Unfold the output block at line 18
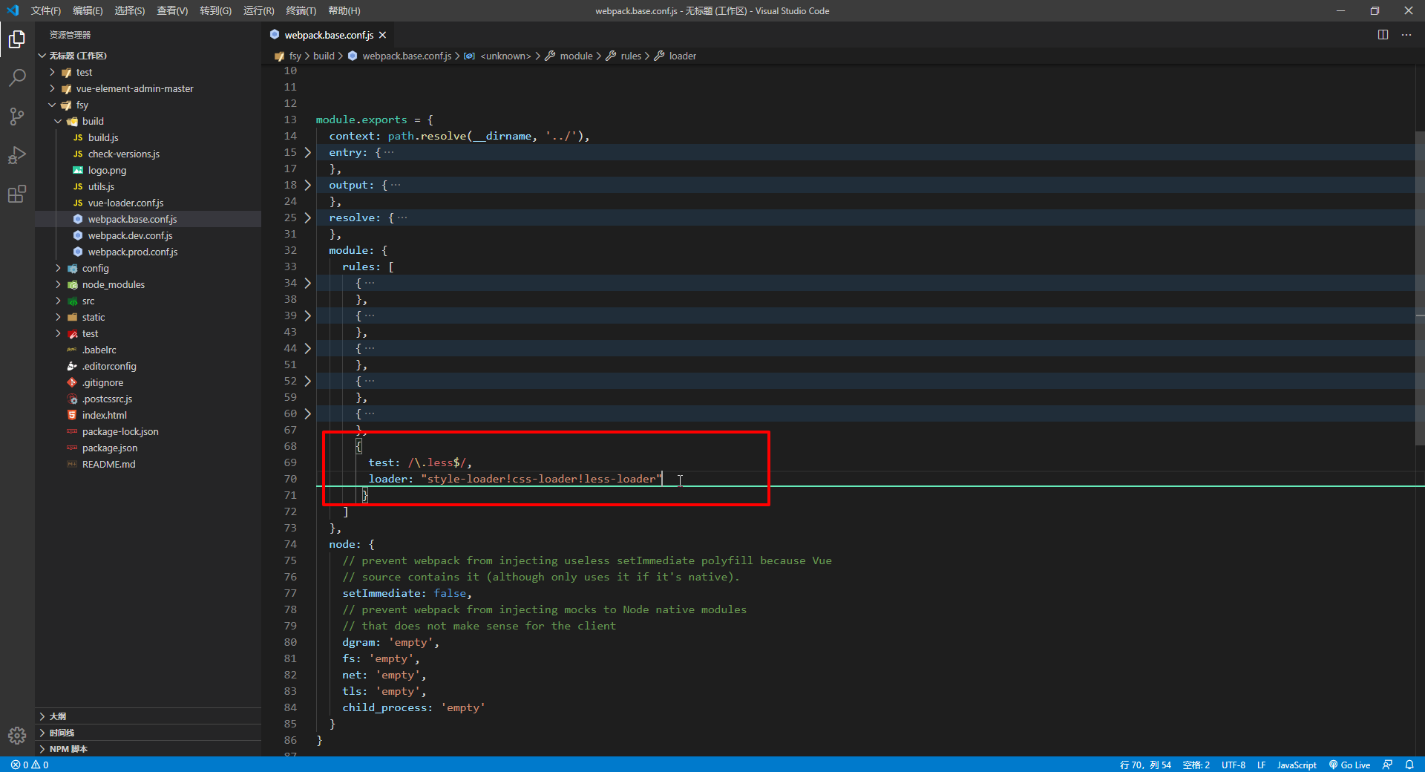This screenshot has height=772, width=1425. (x=308, y=185)
